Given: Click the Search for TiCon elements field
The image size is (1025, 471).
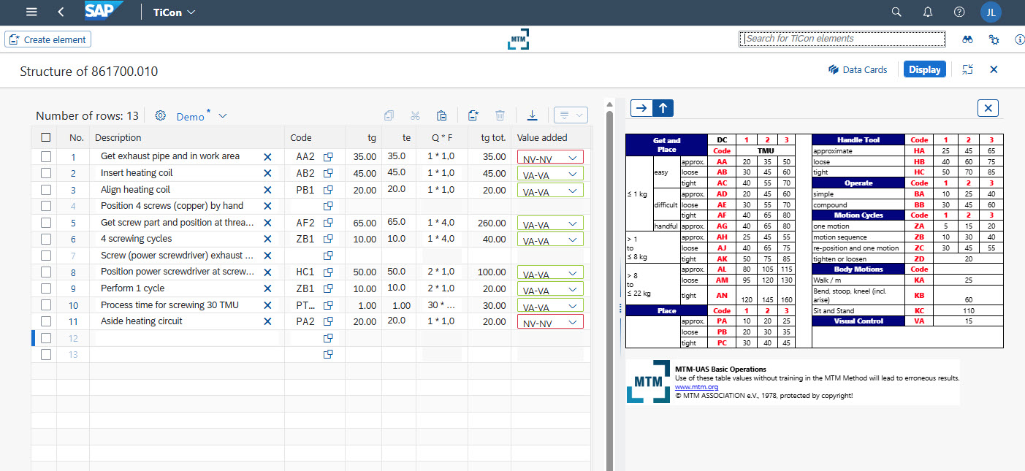Looking at the screenshot, I should pos(842,39).
